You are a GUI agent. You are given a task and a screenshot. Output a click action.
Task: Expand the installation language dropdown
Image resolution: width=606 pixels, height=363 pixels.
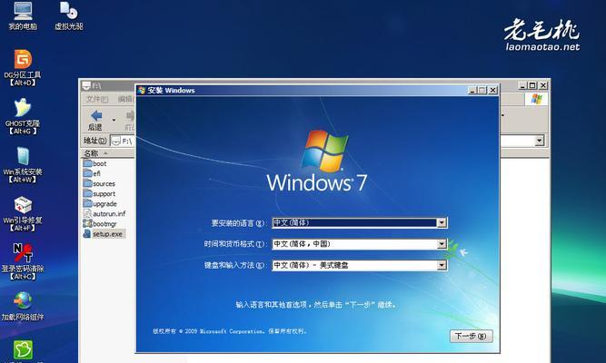442,223
